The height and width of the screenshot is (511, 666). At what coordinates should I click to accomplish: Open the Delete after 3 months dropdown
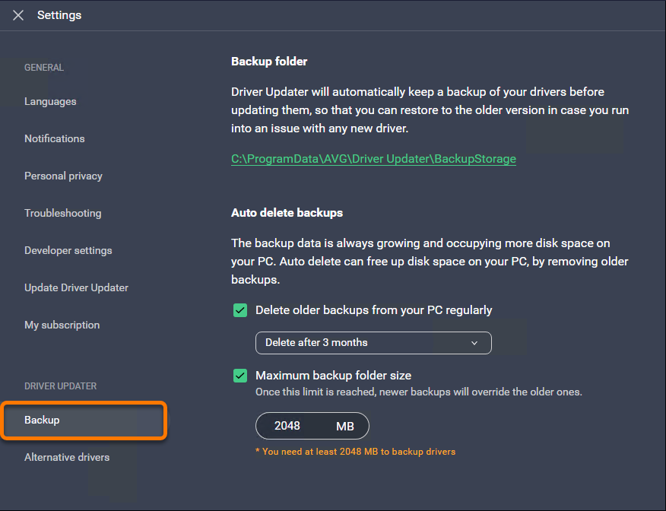tap(373, 343)
